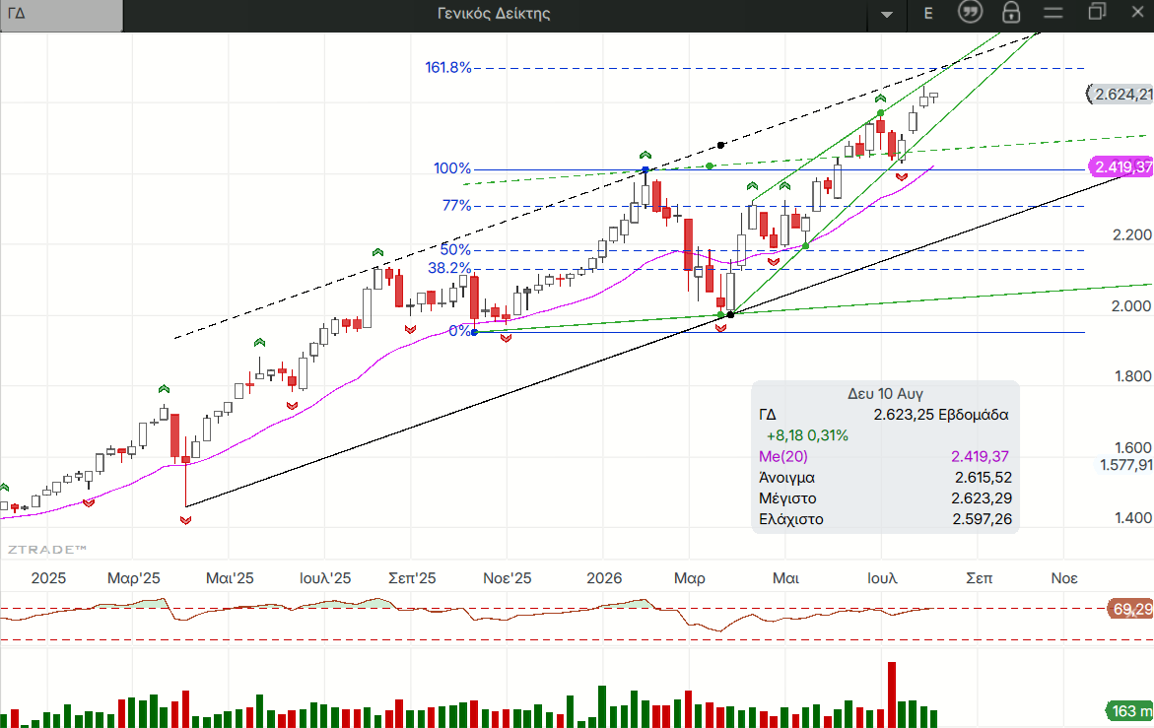Select the blue anchor dot at 100% Fibonacci level
Viewport: 1154px width, 728px height.
[645, 169]
